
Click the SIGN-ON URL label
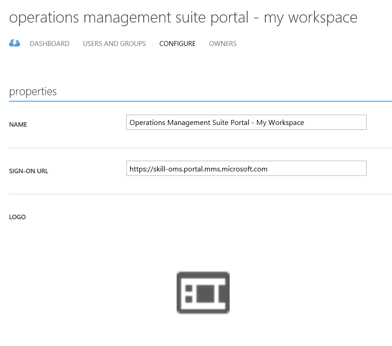click(x=28, y=171)
